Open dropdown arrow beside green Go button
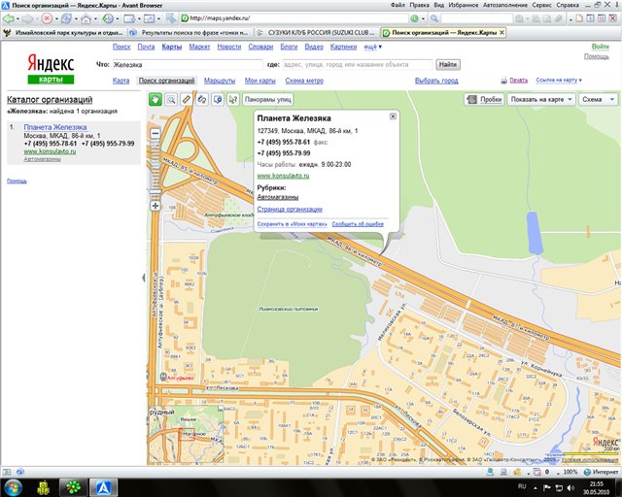Image resolution: width=622 pixels, height=497 pixels. (x=424, y=18)
